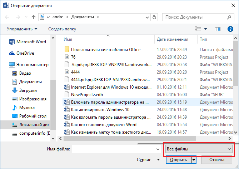This screenshot has height=169, width=239.
Task: Expand the Все файлы file type dropdown
Action: [x=199, y=149]
